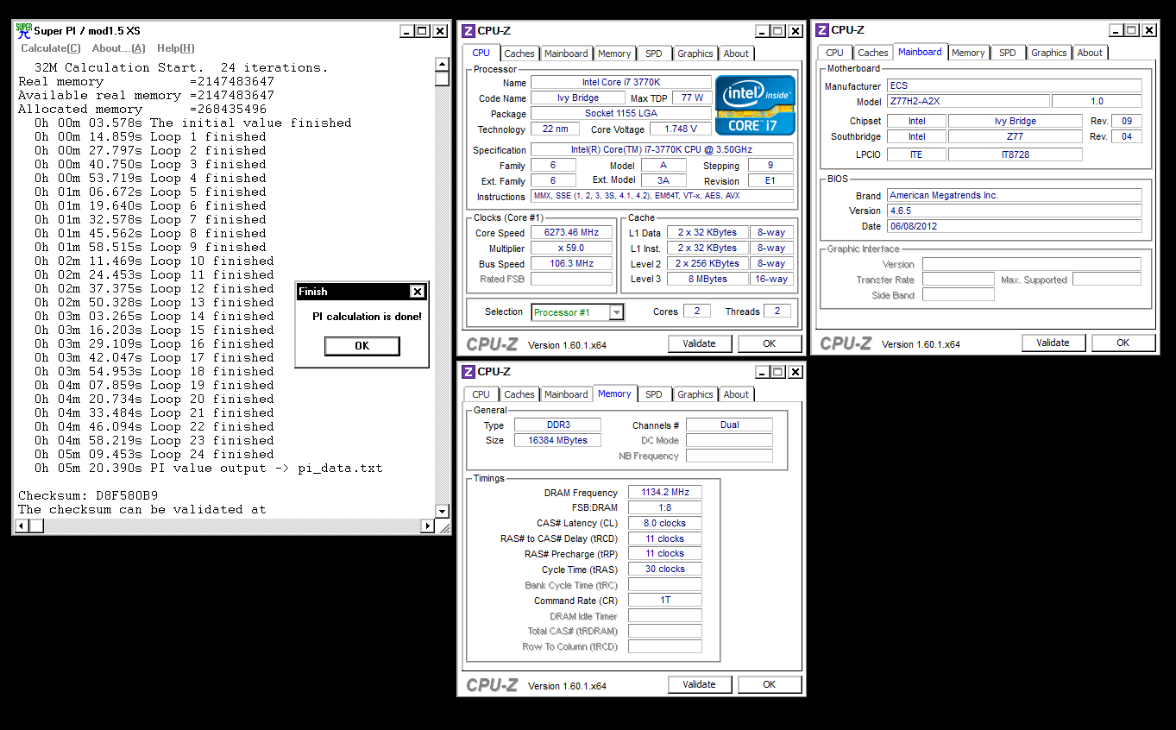Click the Bus Speed 106.3 MHz field
The width and height of the screenshot is (1176, 730).
coord(571,264)
